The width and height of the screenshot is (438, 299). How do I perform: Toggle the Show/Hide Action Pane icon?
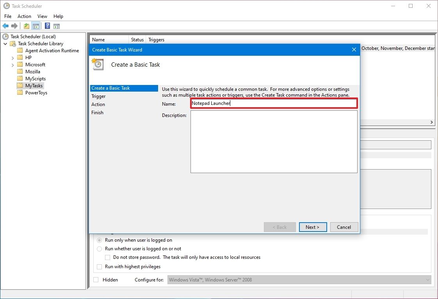[57, 26]
